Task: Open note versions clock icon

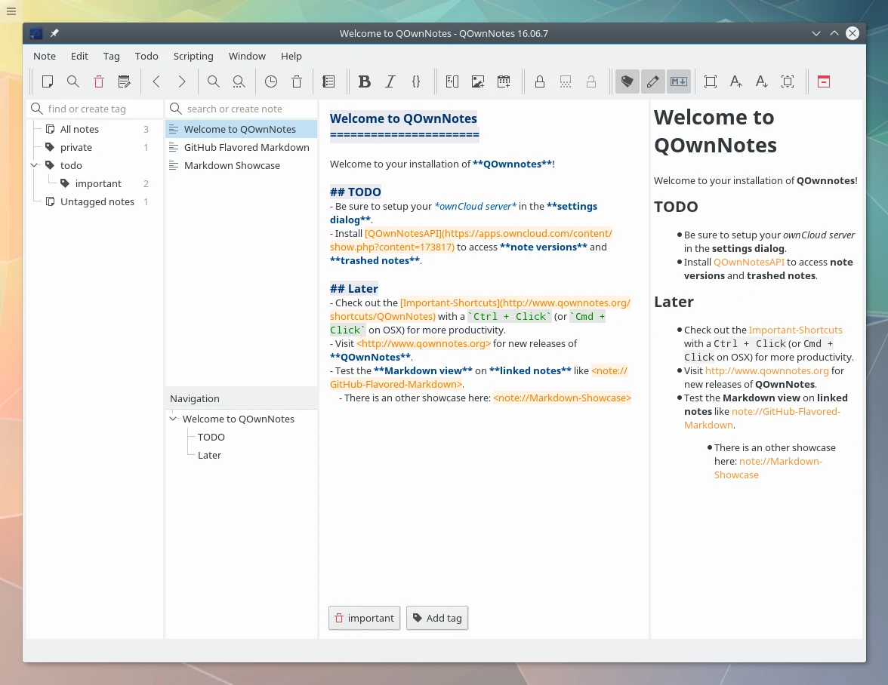Action: (x=270, y=81)
